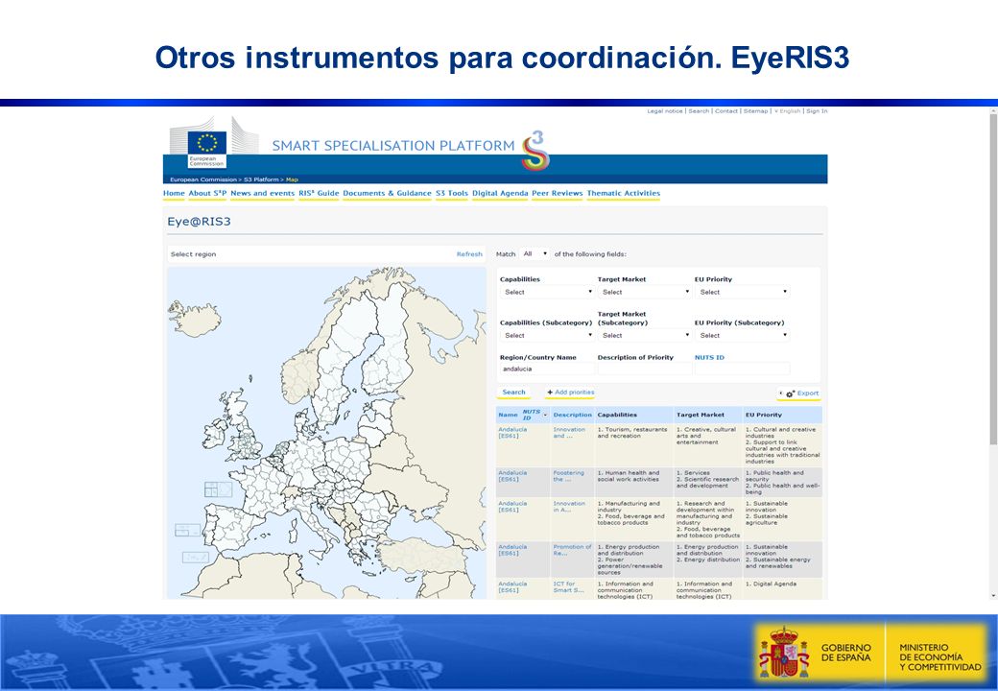Open the About S3P menu
Viewport: 998px width, 691px height.
click(x=207, y=194)
